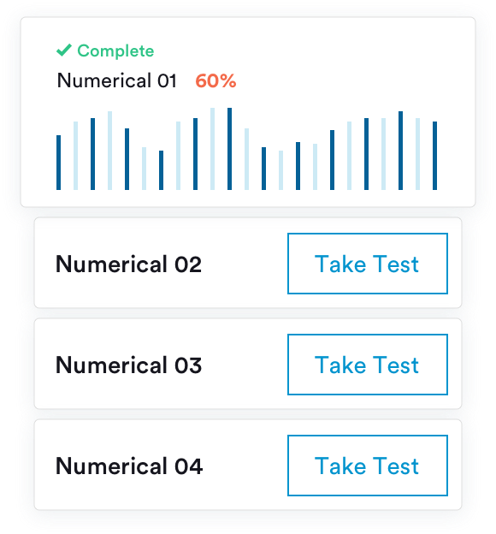This screenshot has height=534, width=496.
Task: Click the green Complete checkmark icon
Action: (x=63, y=50)
